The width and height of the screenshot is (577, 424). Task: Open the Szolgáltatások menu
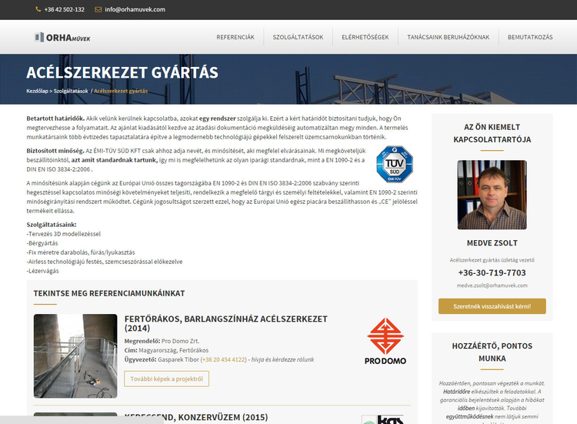click(x=298, y=37)
